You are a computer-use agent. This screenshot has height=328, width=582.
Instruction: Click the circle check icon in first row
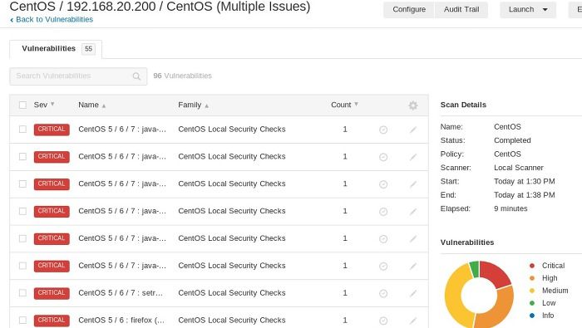pyautogui.click(x=383, y=130)
